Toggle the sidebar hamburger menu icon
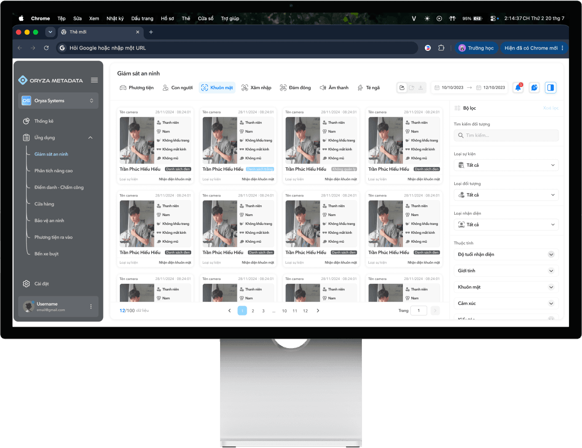 point(94,80)
